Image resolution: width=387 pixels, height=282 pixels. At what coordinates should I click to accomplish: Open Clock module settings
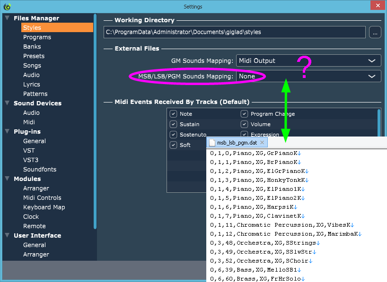pos(31,217)
